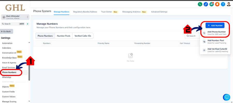Select the Verified Caller IDs sub-tab
Image resolution: width=233 pixels, height=103 pixels.
pos(83,36)
